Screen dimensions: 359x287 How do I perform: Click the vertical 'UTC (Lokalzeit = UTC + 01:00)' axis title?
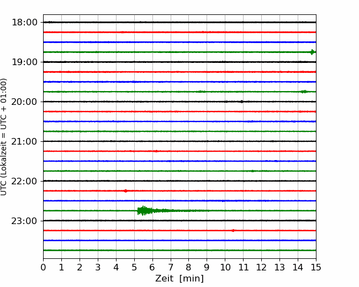point(4,136)
